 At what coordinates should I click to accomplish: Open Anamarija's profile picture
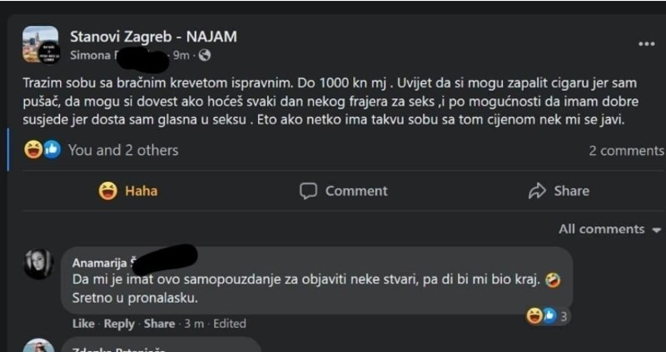[x=38, y=264]
